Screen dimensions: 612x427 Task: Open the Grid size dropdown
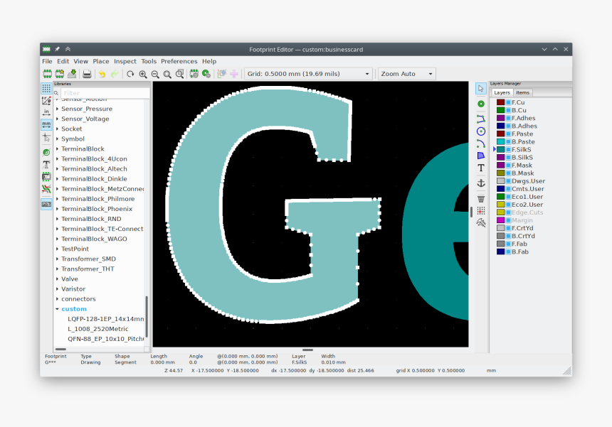[x=308, y=74]
